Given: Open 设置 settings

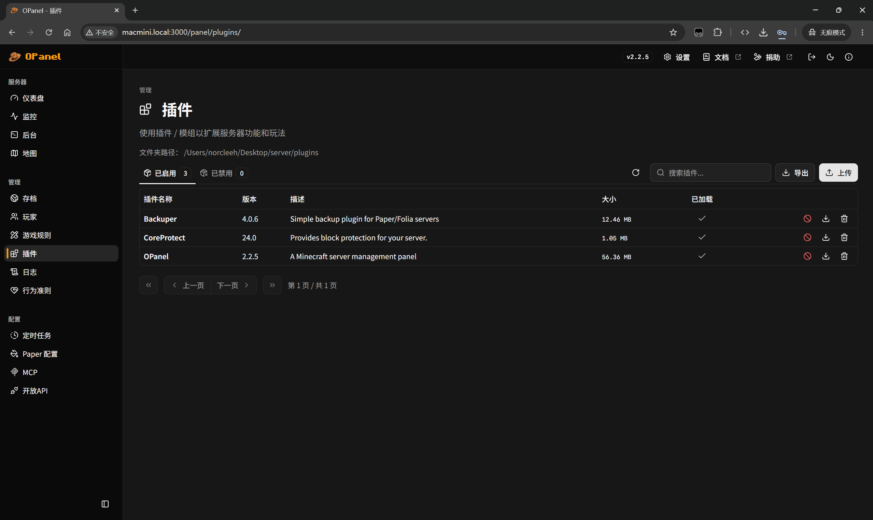Looking at the screenshot, I should [x=677, y=57].
